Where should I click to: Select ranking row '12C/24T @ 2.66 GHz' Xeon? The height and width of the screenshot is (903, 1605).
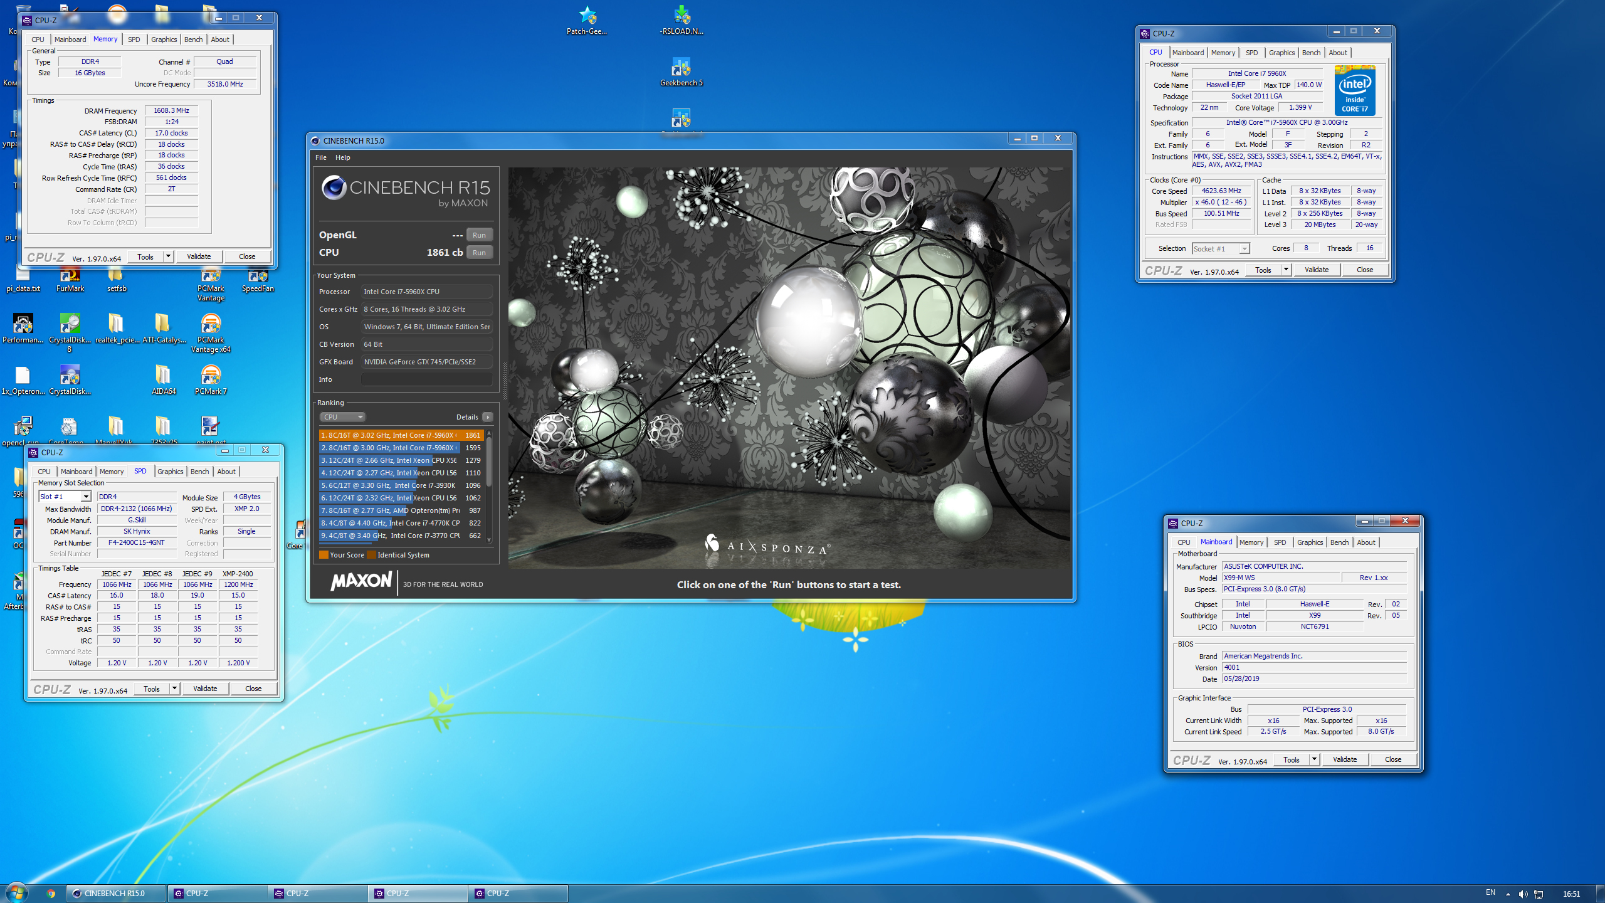401,460
